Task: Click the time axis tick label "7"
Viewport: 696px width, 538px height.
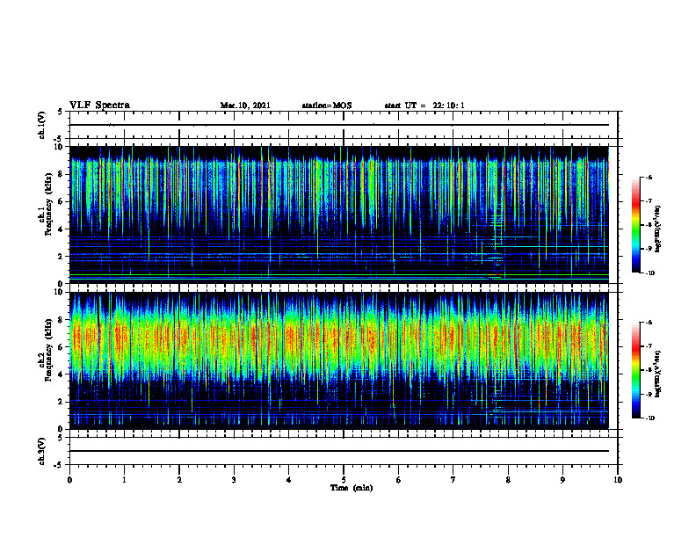Action: tap(453, 480)
